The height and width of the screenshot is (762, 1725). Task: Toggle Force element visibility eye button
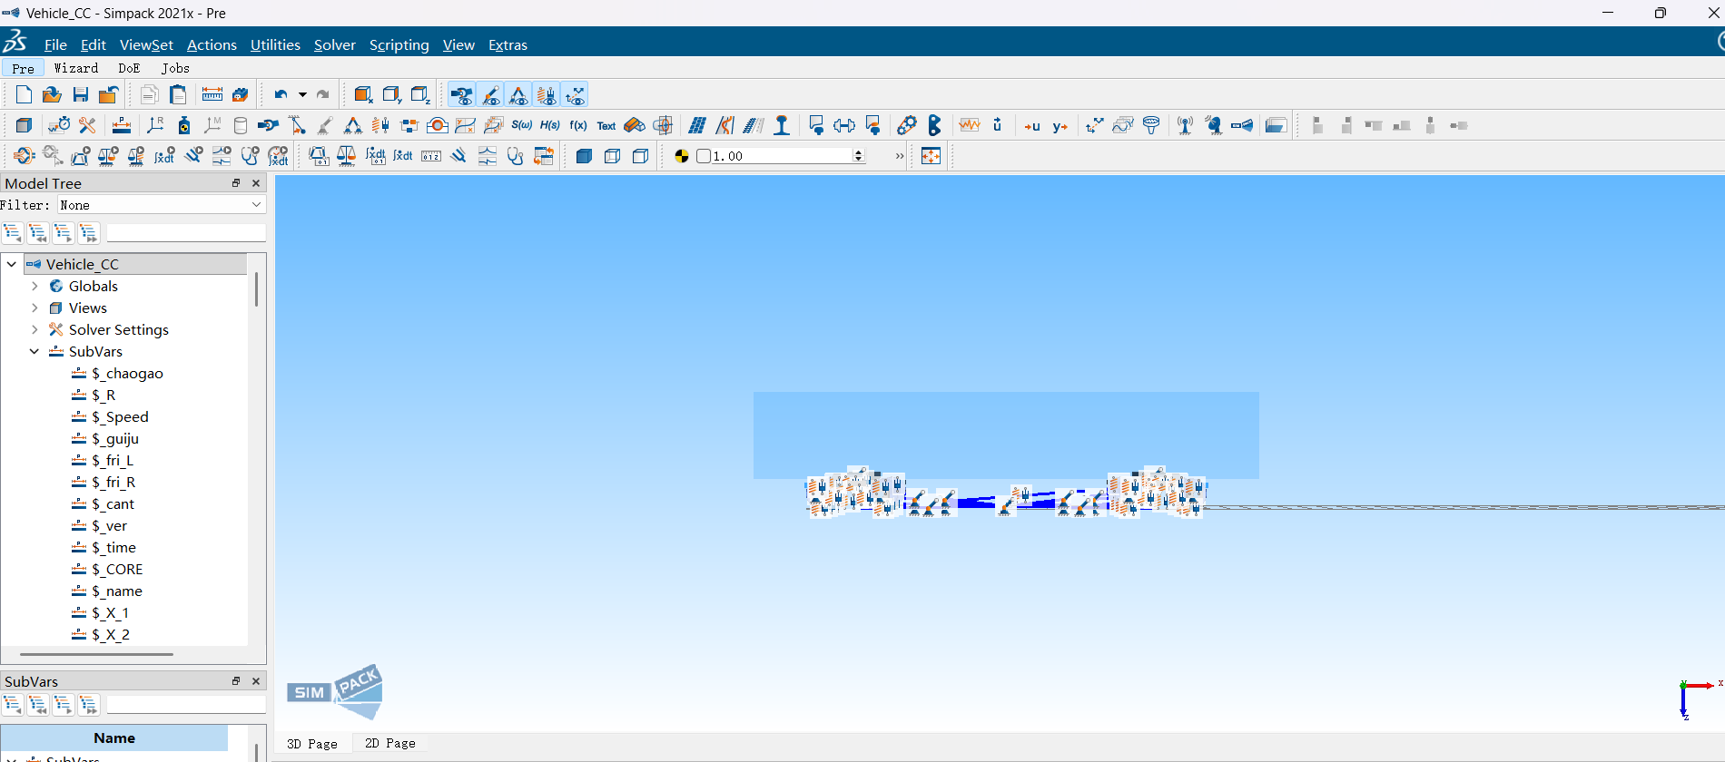pyautogui.click(x=547, y=94)
